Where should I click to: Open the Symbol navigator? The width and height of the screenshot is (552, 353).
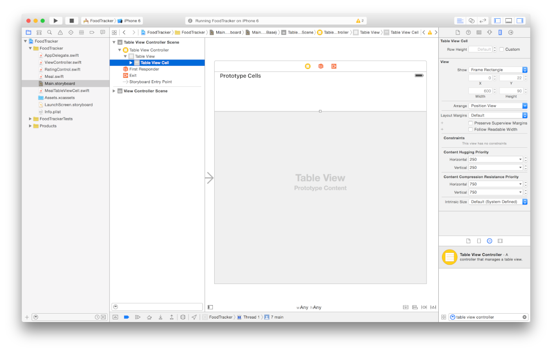pyautogui.click(x=39, y=32)
